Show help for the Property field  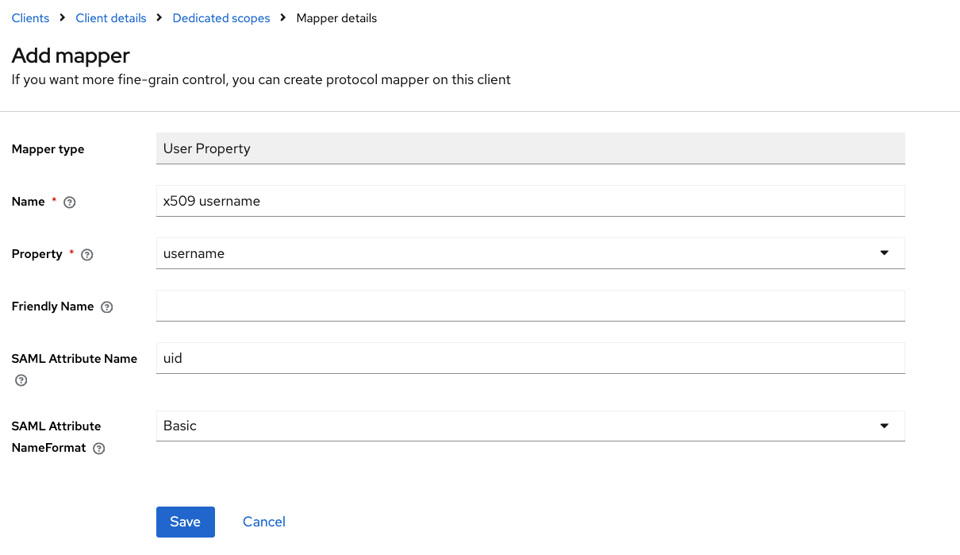point(87,255)
